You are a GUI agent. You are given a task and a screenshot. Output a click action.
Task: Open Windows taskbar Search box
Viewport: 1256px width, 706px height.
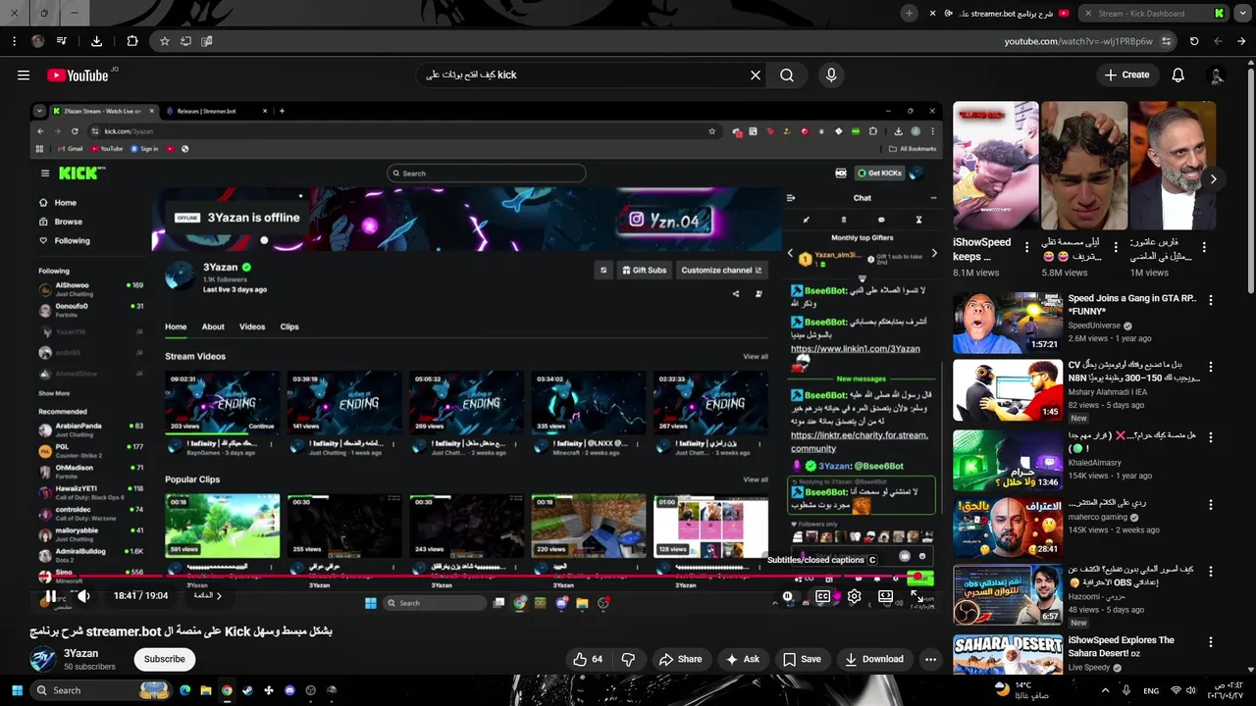point(100,690)
